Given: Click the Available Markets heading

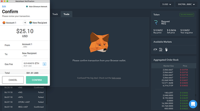Looking at the screenshot, I should coord(162,42).
